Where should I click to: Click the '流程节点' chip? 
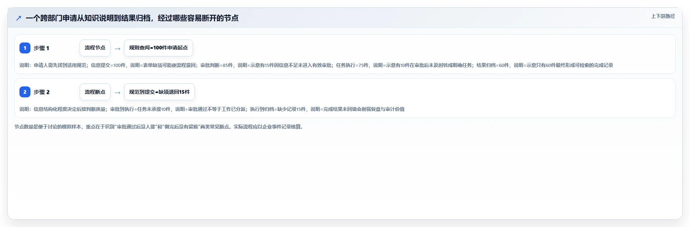[95, 48]
